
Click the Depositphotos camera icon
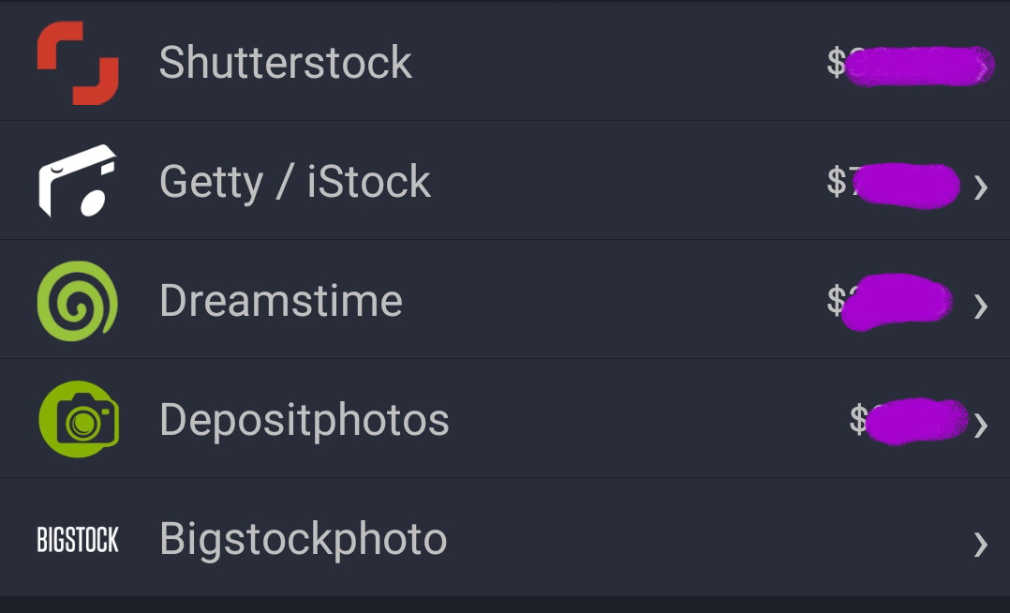pos(78,419)
